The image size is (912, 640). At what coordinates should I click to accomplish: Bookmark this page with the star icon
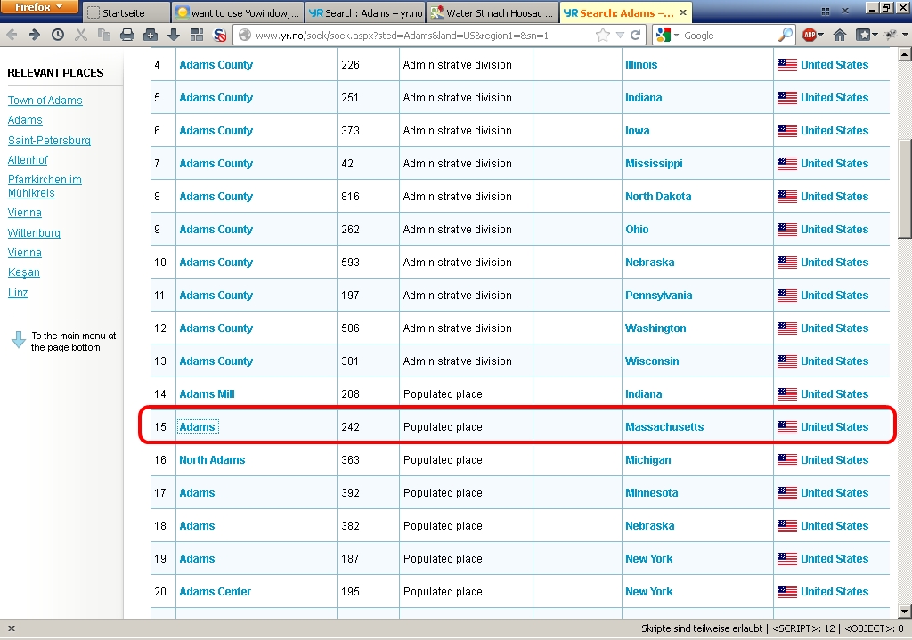pyautogui.click(x=603, y=35)
